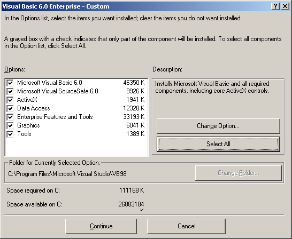Click the 1941 K size value
292x239 pixels.
(x=135, y=100)
